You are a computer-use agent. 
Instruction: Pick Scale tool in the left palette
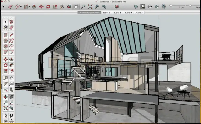(5, 71)
